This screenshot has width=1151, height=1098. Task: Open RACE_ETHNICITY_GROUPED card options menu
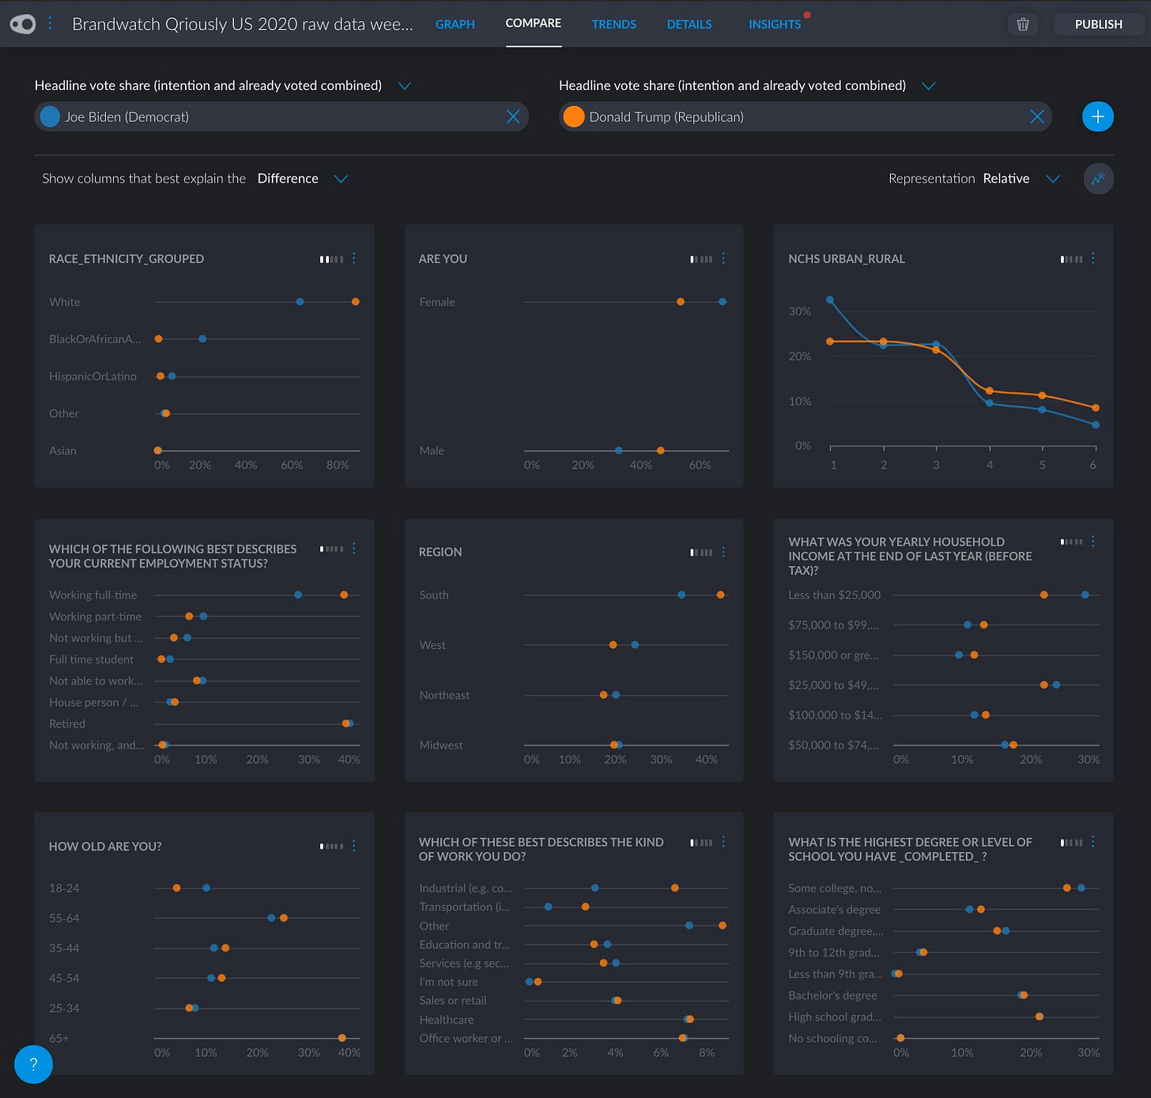(353, 258)
